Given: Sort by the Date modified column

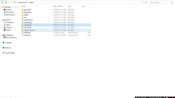Looking at the screenshot, I should tap(58, 6).
